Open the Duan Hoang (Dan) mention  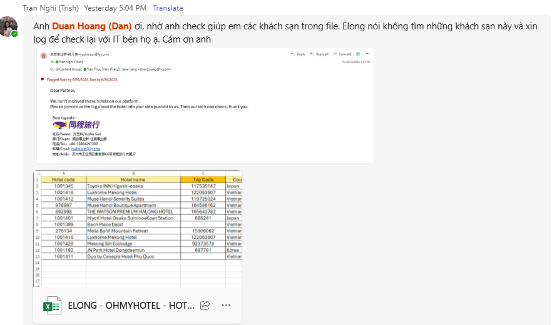pyautogui.click(x=92, y=26)
